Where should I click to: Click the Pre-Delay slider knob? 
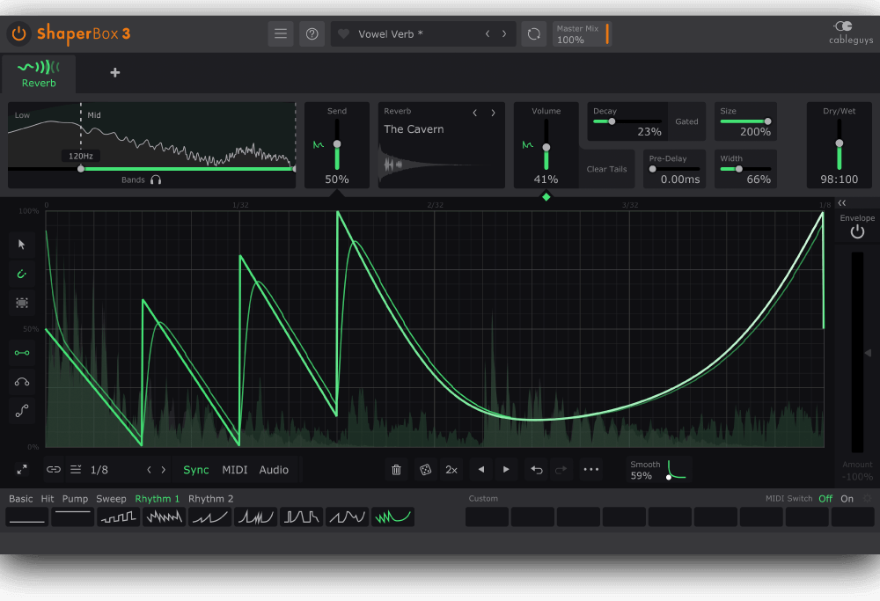pyautogui.click(x=652, y=168)
